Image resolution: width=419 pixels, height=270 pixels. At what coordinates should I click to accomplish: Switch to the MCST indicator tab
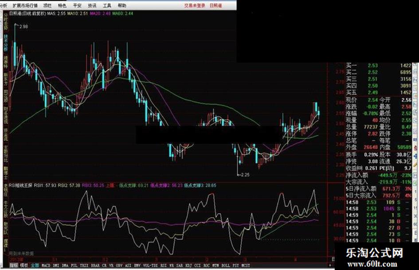(x=246, y=266)
